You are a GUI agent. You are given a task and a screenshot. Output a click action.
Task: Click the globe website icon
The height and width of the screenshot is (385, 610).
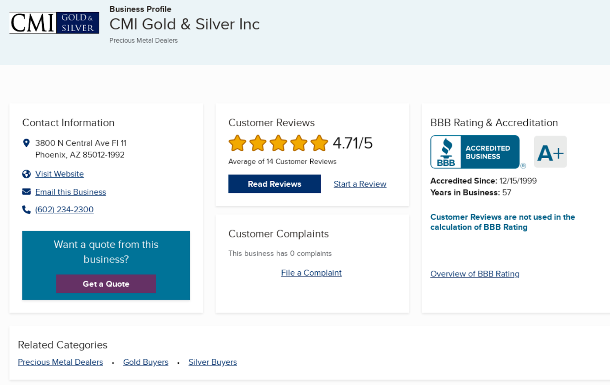click(x=26, y=174)
